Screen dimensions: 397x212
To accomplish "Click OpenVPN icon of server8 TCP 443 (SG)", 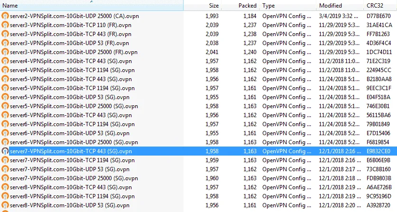I will coord(5,187).
